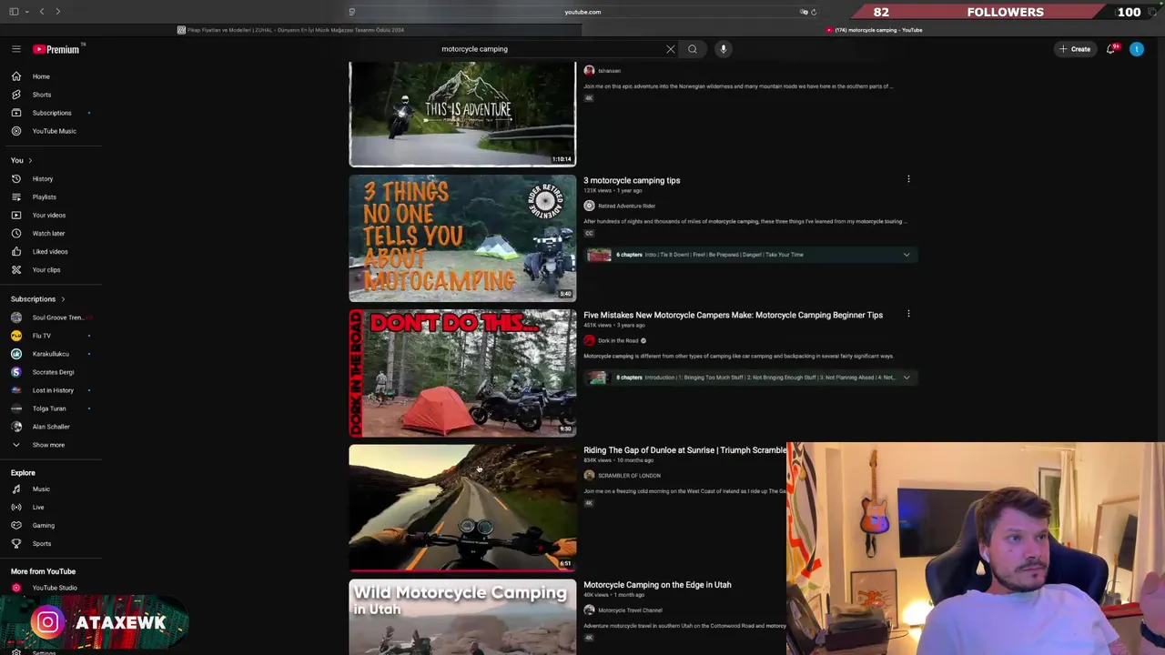The width and height of the screenshot is (1165, 655).
Task: Play Wild Motorcycle Camping in Utah thumbnail
Action: pyautogui.click(x=462, y=617)
